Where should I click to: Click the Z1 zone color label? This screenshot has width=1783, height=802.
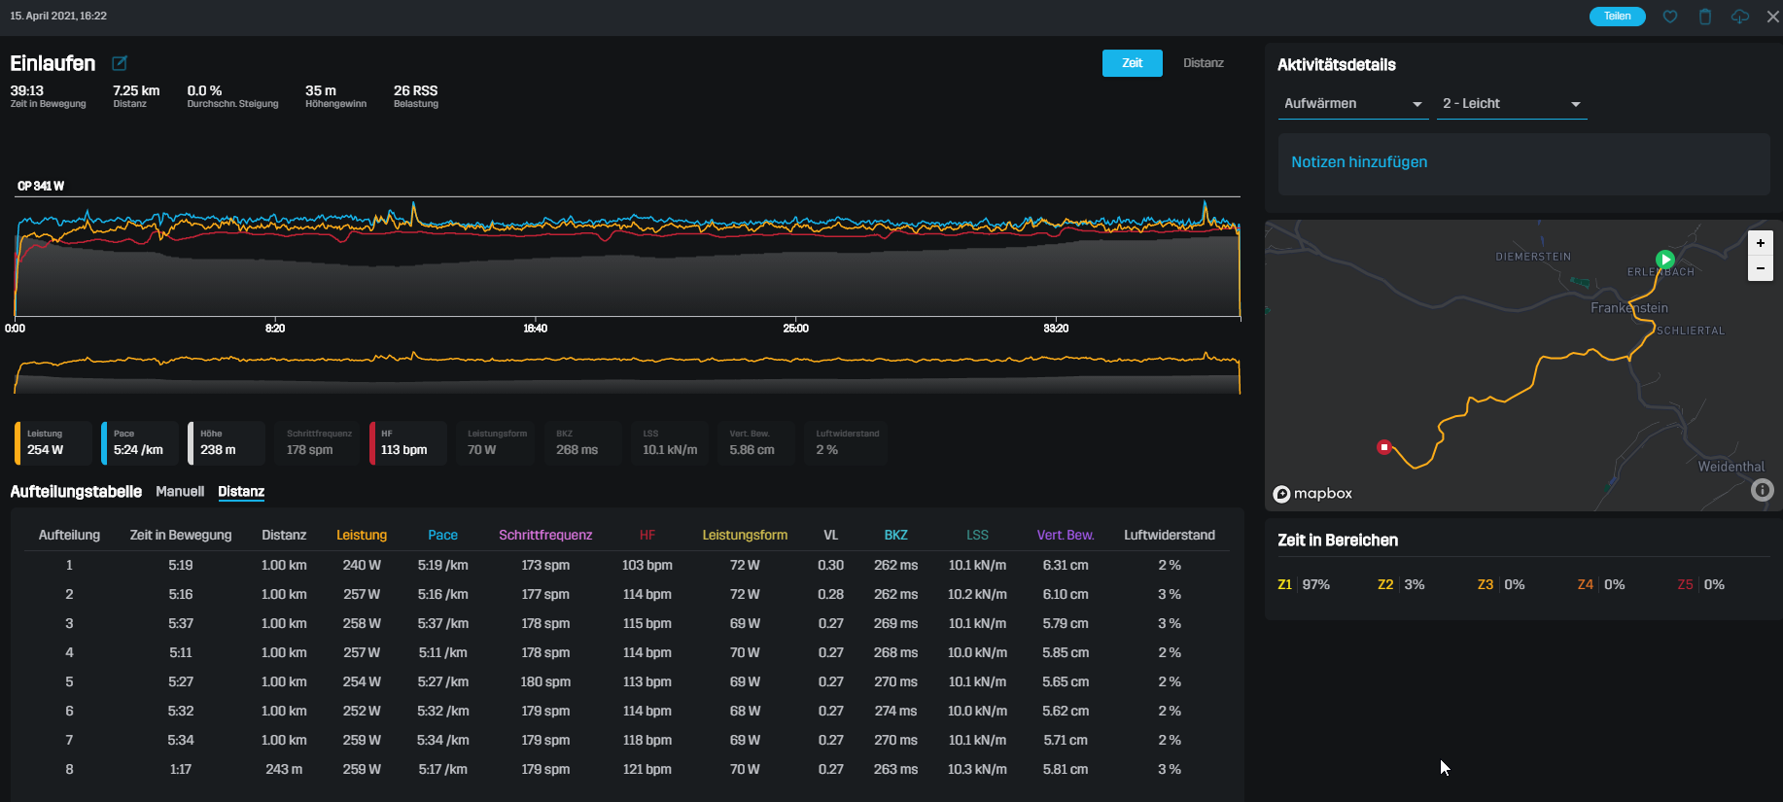pos(1284,584)
